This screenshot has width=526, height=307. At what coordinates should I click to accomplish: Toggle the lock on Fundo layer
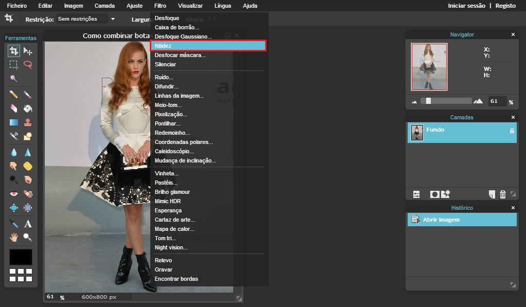[512, 131]
